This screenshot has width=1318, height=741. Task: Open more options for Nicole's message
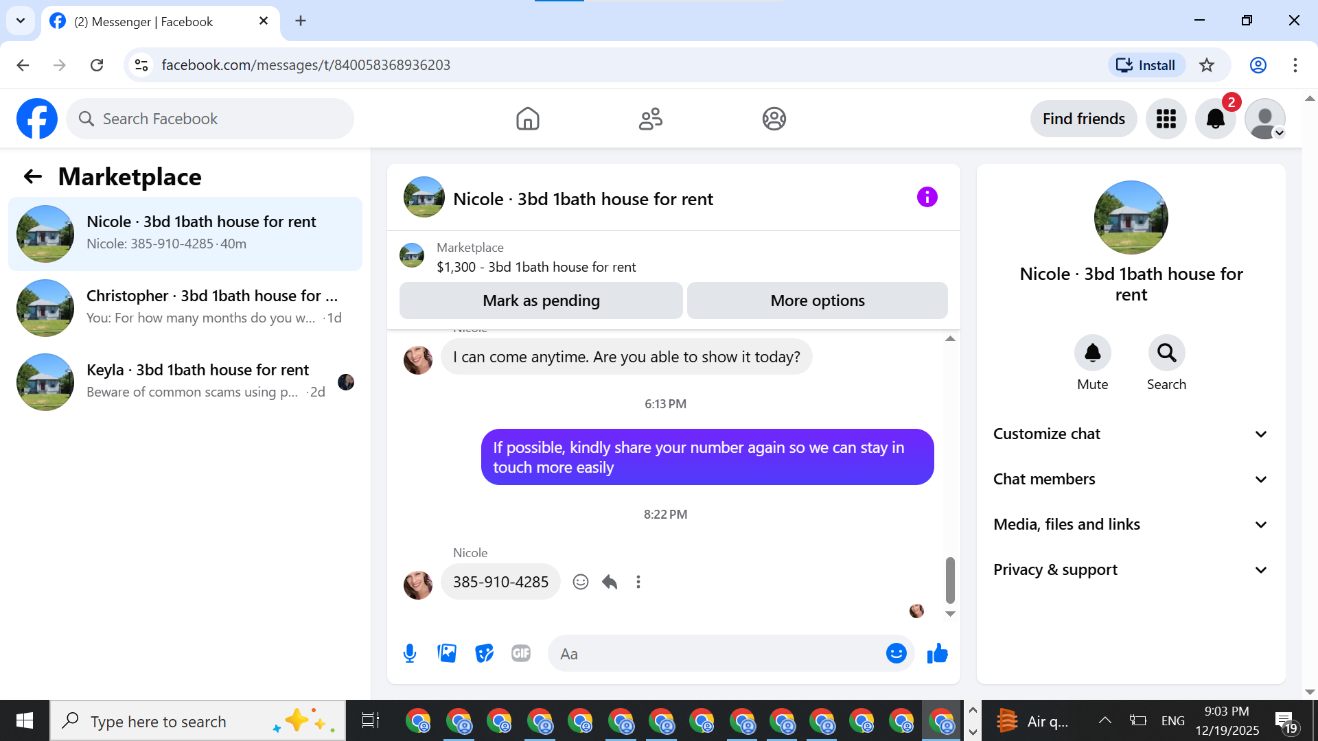click(x=638, y=582)
